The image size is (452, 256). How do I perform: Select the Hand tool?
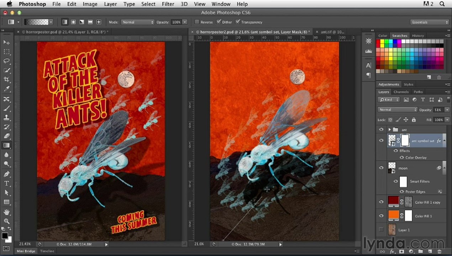(6, 212)
